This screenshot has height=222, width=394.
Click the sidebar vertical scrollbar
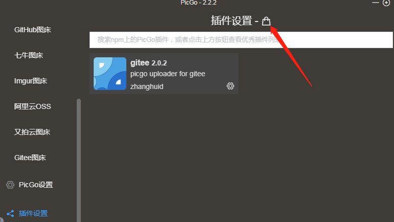[79, 160]
